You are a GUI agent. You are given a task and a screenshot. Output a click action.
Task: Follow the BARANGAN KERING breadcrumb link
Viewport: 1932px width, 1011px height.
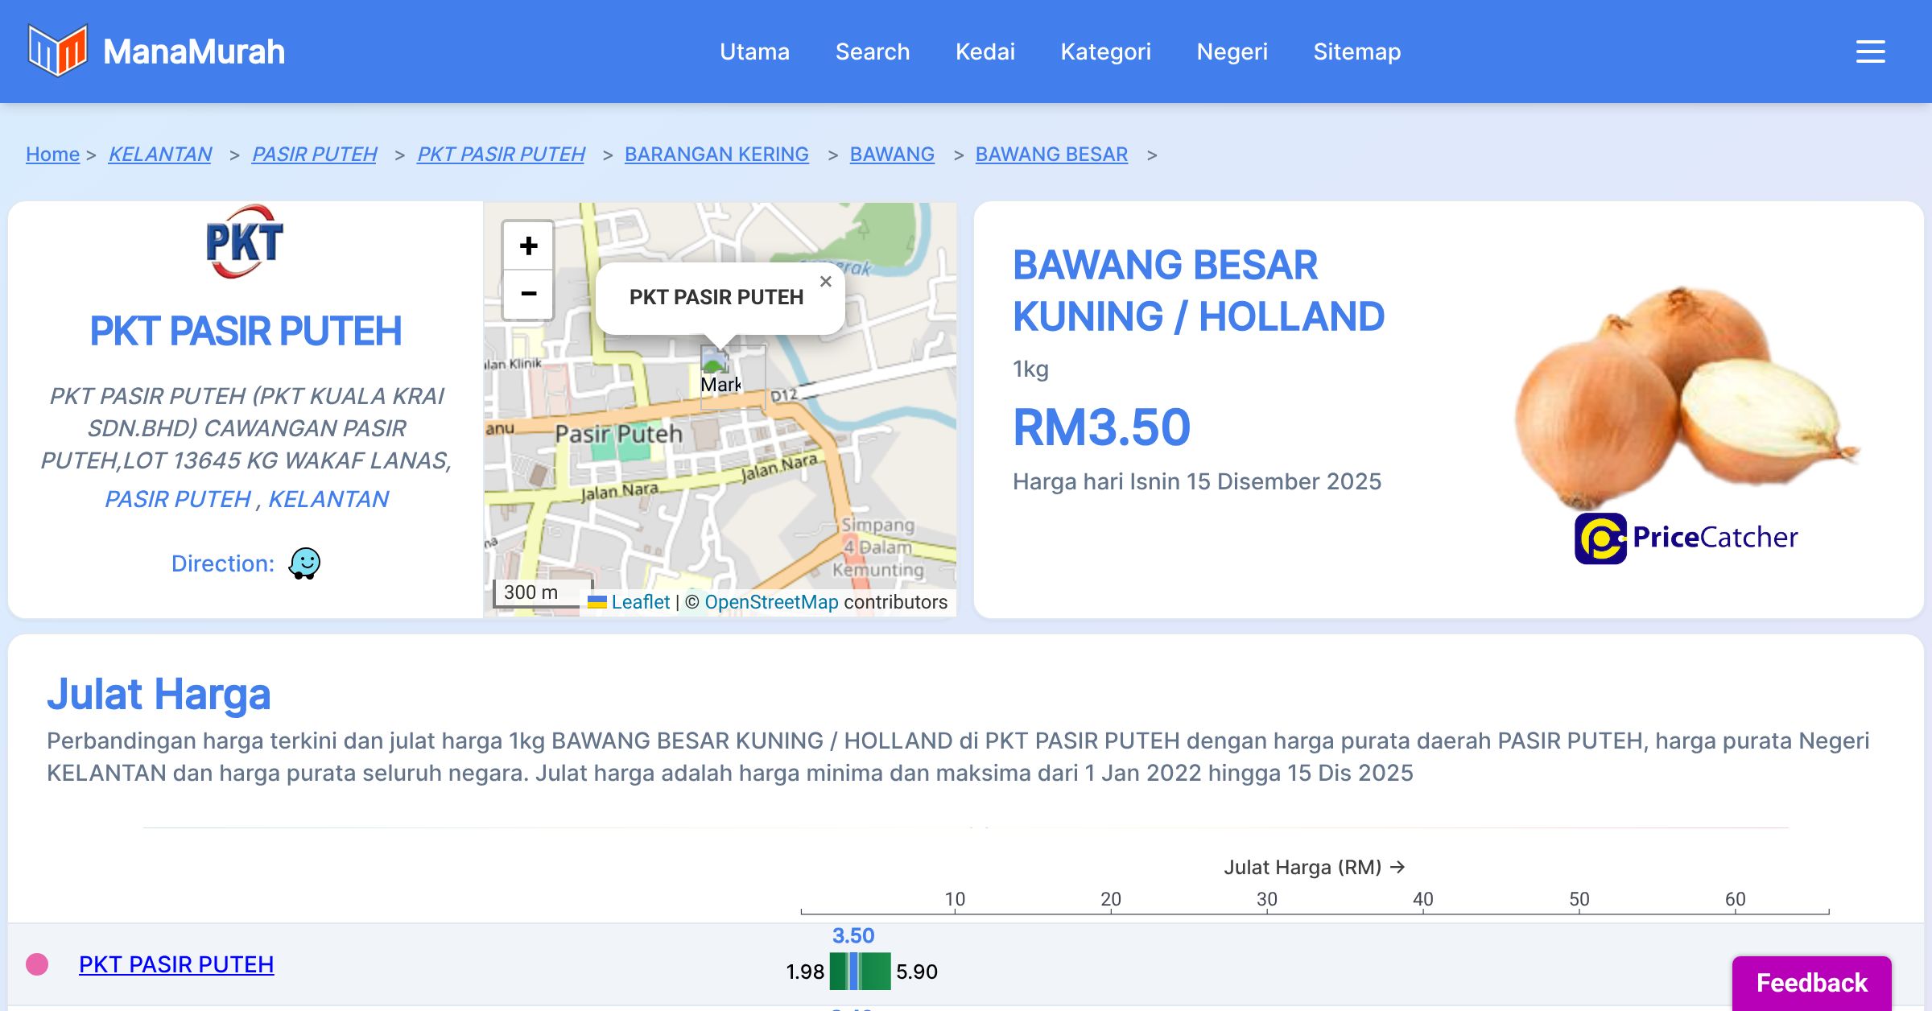tap(716, 154)
